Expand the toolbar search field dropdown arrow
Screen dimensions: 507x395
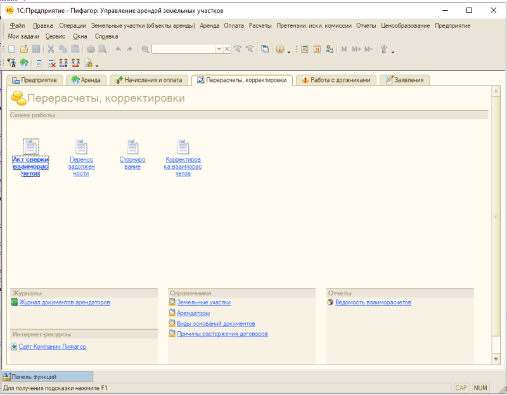(219, 49)
